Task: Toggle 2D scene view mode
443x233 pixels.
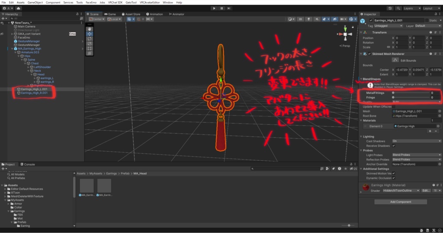Action: point(300,19)
